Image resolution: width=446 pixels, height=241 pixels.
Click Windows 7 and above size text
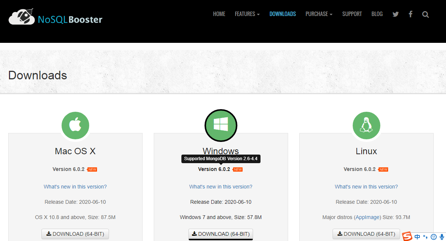(x=221, y=217)
